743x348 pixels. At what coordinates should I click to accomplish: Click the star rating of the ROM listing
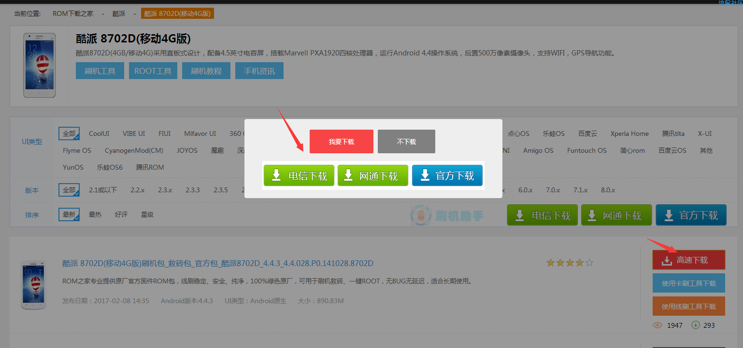pos(570,263)
